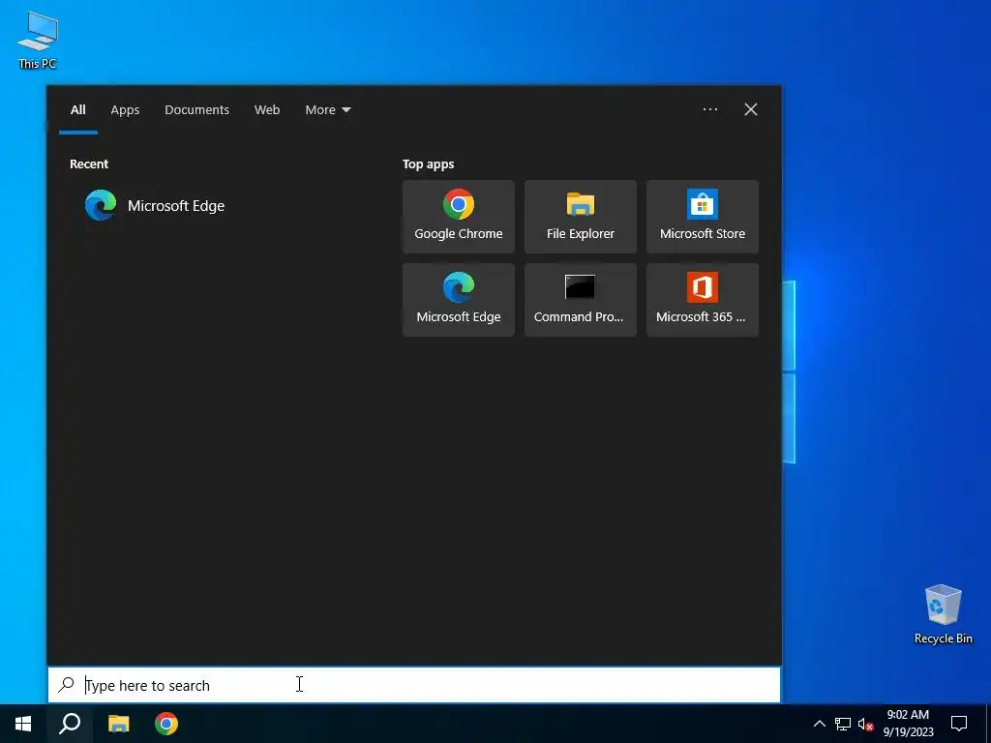The height and width of the screenshot is (743, 991).
Task: Select the Recycle Bin desktop icon
Action: click(x=943, y=614)
